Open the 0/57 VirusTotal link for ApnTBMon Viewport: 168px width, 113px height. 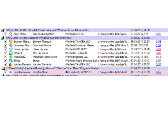pyautogui.click(x=158, y=34)
